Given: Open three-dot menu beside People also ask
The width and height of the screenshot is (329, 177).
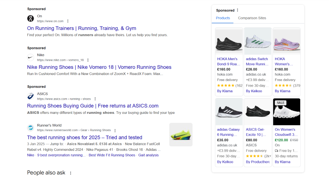Looking at the screenshot, I should [71, 173].
